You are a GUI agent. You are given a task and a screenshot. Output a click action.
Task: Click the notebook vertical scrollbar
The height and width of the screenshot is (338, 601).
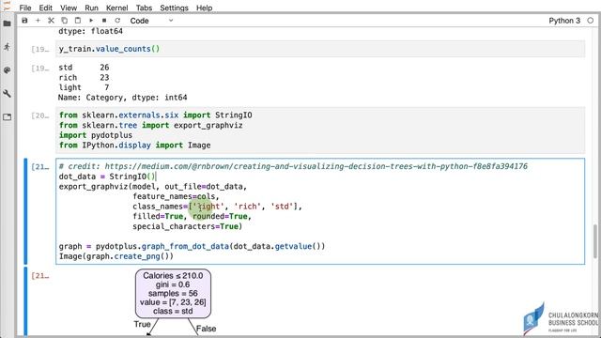(x=595, y=241)
